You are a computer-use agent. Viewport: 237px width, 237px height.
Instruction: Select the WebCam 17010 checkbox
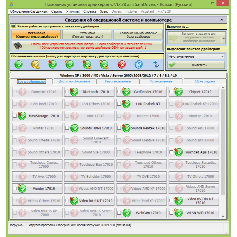pyautogui.click(x=119, y=213)
